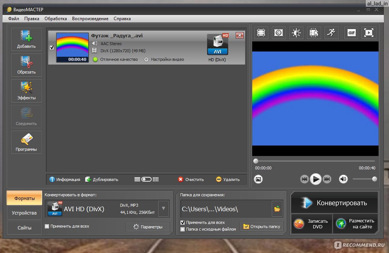Click the crop video icon above preview
Image resolution: width=389 pixels, height=253 pixels.
(261, 33)
